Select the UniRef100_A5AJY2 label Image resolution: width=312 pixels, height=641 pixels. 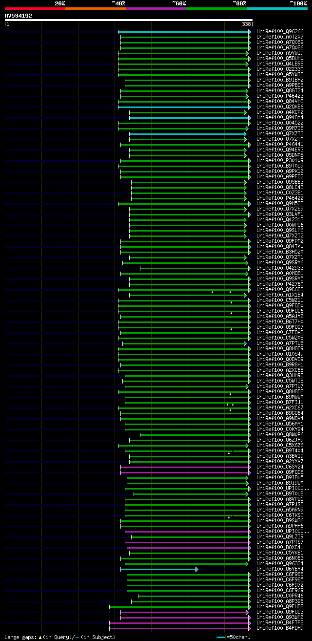tap(280, 317)
